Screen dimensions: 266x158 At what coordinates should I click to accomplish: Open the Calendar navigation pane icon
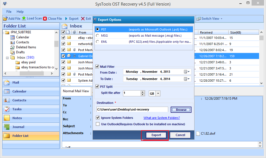click(7, 91)
